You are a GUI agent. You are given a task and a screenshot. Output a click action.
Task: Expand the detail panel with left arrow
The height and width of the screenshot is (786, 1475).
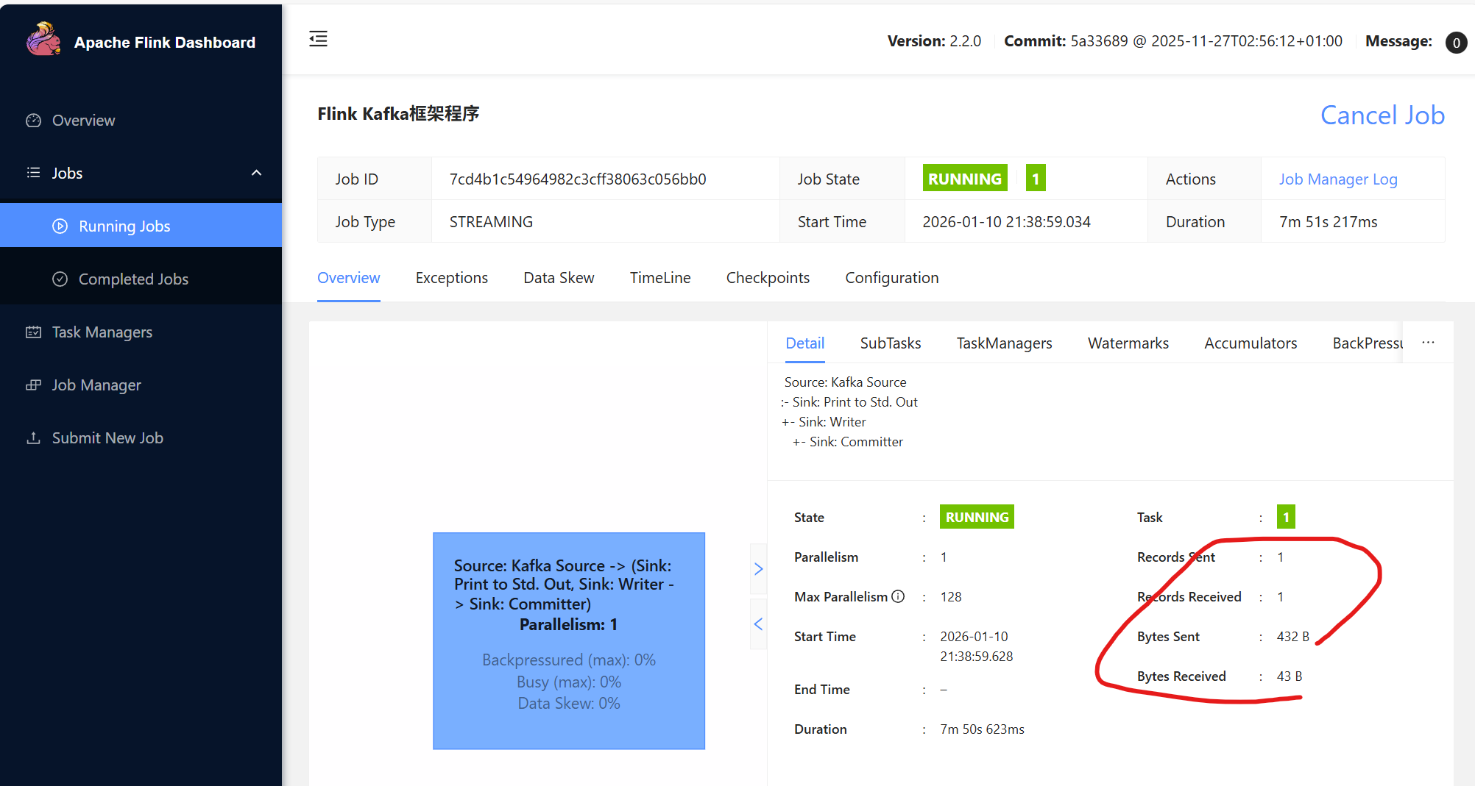pos(758,624)
